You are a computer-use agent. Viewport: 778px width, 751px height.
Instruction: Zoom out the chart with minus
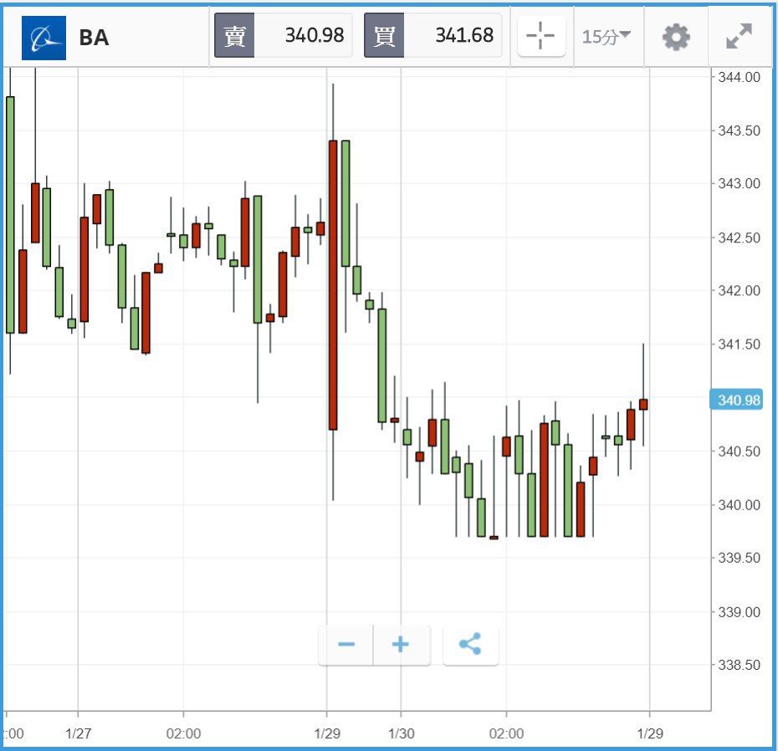[346, 645]
